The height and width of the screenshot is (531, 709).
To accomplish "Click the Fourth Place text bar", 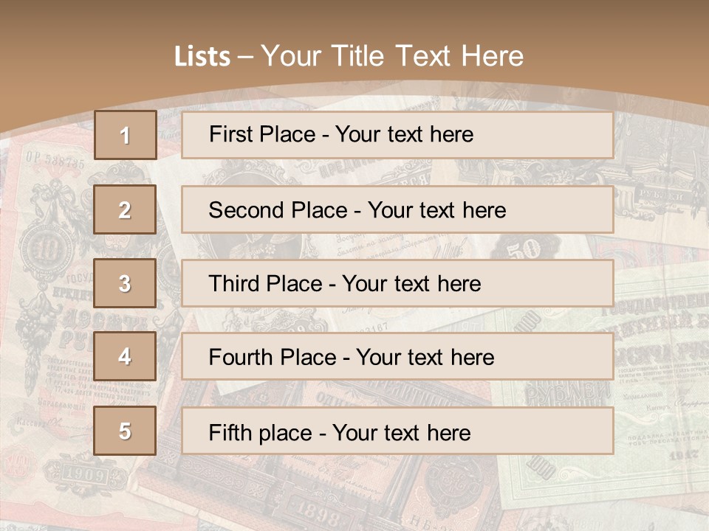I will click(x=397, y=357).
